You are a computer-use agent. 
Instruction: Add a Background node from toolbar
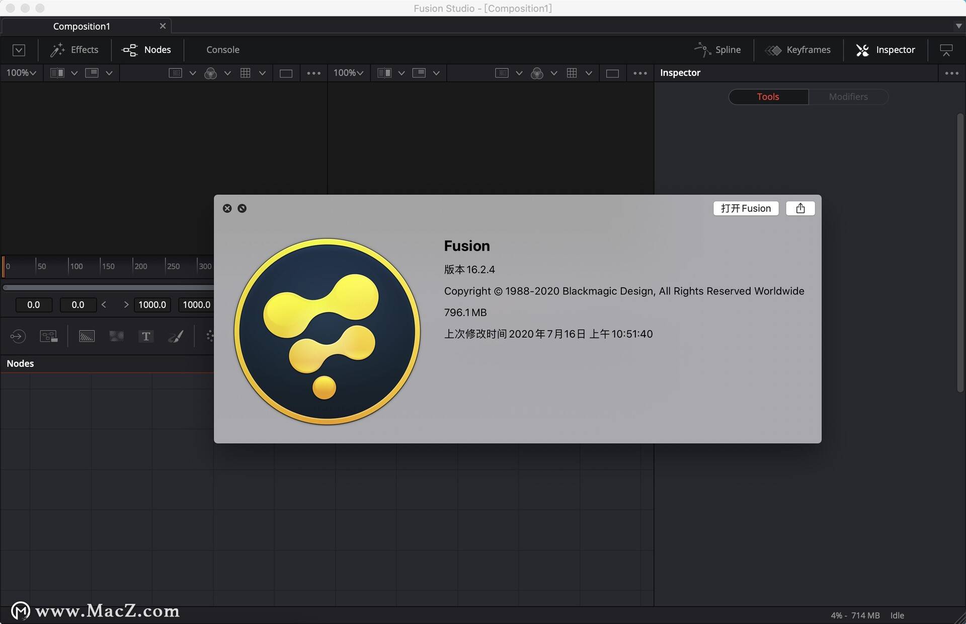pyautogui.click(x=87, y=336)
